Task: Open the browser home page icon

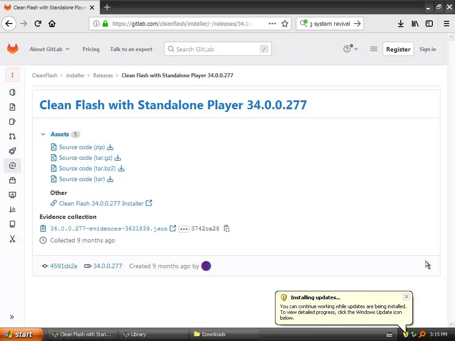Action: pyautogui.click(x=52, y=24)
